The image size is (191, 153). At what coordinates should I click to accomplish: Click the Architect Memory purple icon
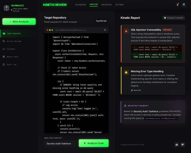coord(125,106)
